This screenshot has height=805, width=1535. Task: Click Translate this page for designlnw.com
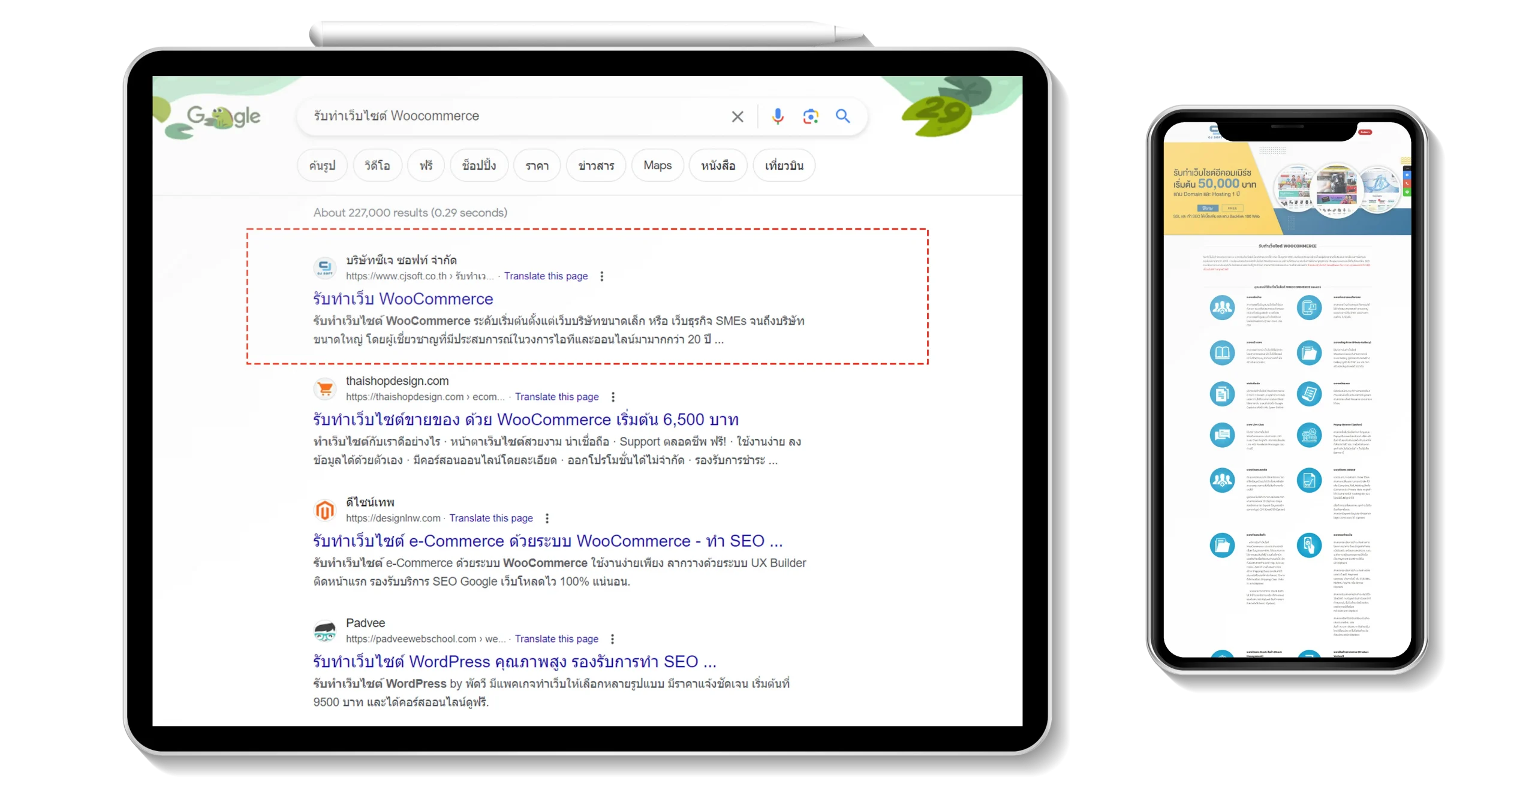tap(491, 518)
